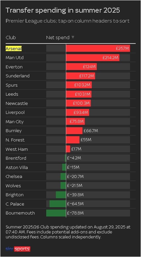Click West Ham's small £17M bar

tap(68, 149)
